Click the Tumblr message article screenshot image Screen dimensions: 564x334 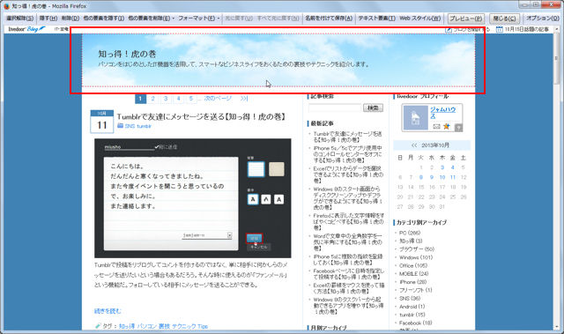coord(193,198)
